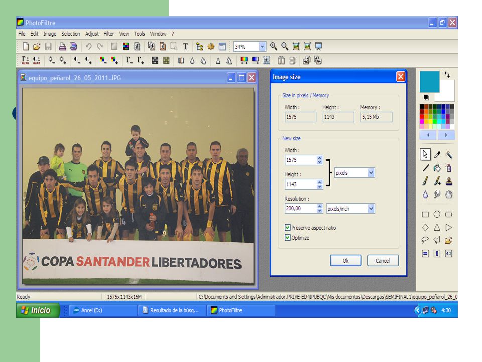482x362 pixels.
Task: Click the equipo_peñarol image canvas
Action: [138, 186]
